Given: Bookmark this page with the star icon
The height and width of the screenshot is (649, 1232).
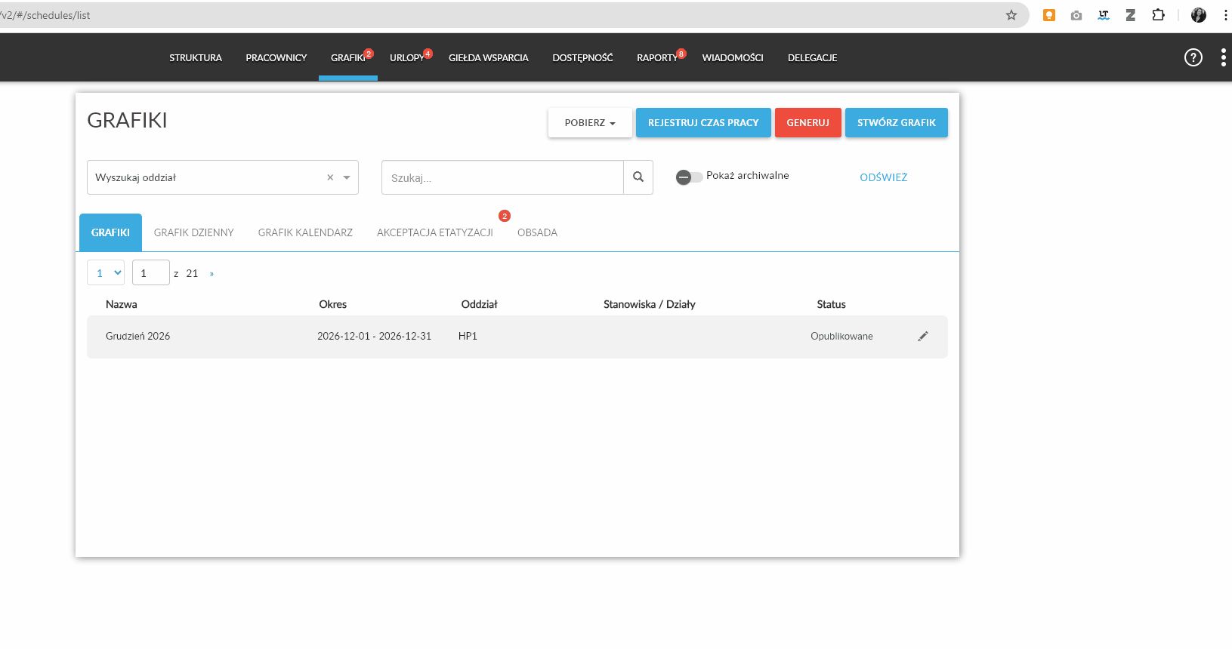Looking at the screenshot, I should 1011,15.
